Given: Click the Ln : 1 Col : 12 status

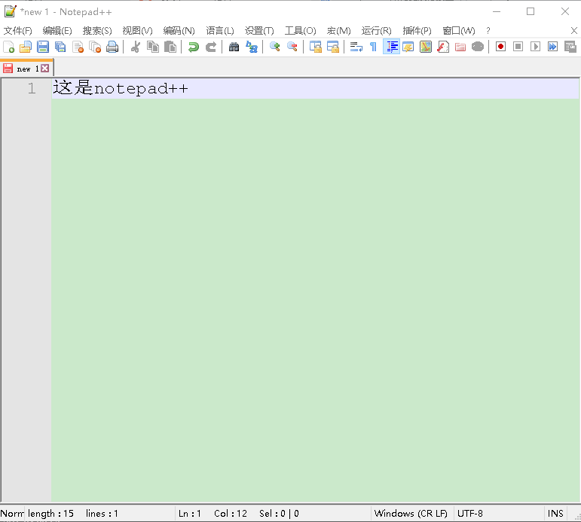Looking at the screenshot, I should 272,514.
